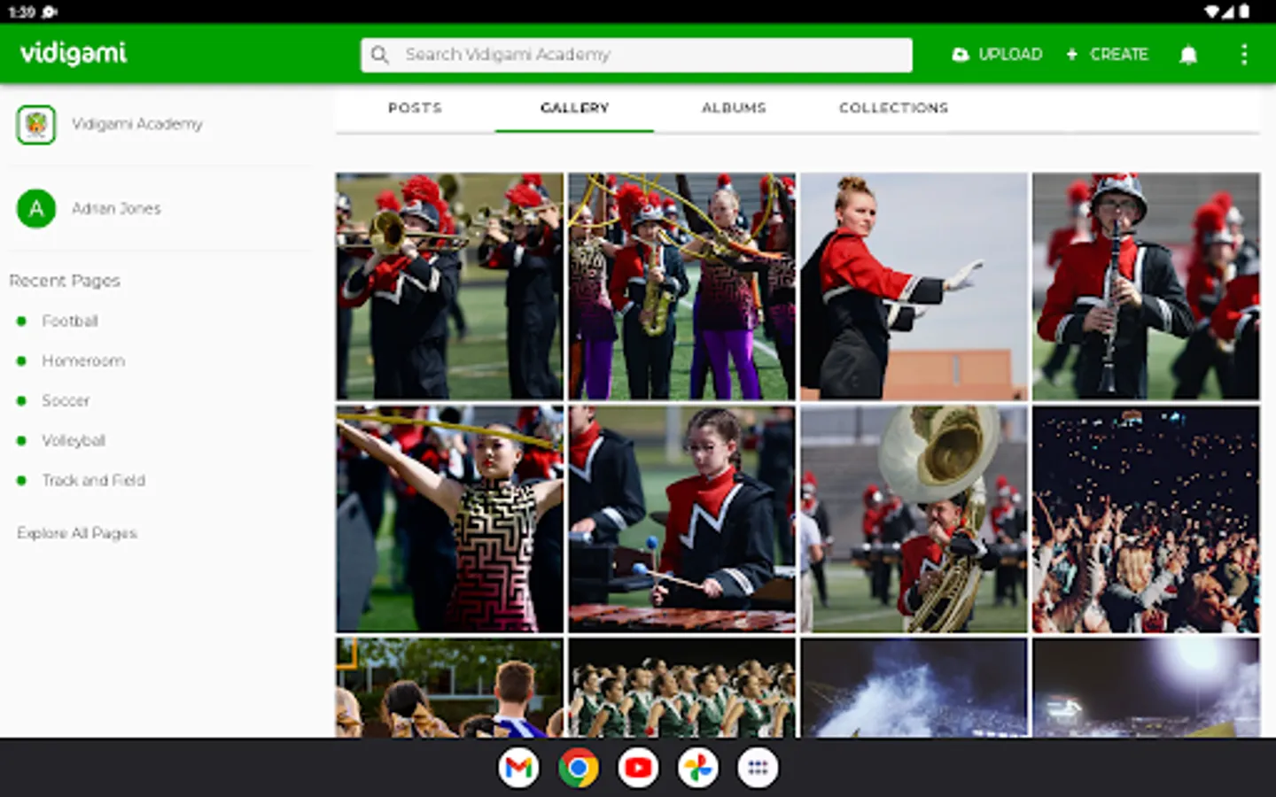Click the Vidigami Academy school crest icon
This screenshot has width=1276, height=797.
[36, 124]
